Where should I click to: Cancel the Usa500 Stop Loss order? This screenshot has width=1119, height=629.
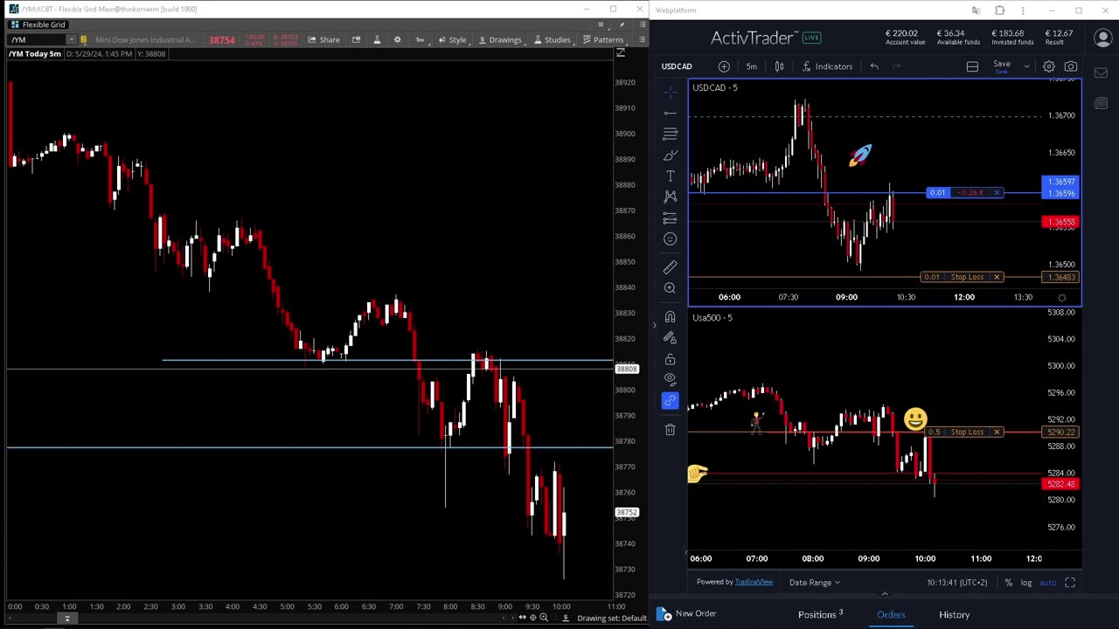997,432
